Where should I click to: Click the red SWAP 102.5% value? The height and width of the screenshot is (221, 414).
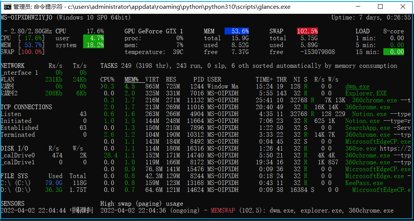[x=307, y=31]
